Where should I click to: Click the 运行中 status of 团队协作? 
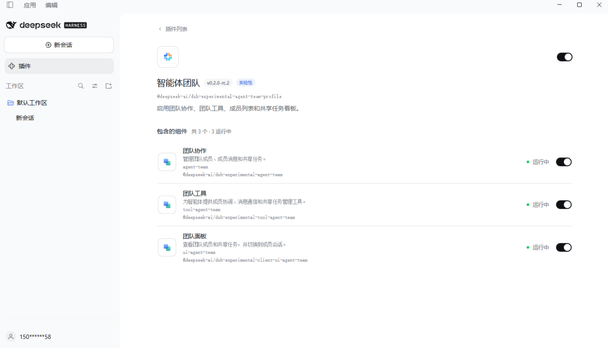click(x=541, y=162)
